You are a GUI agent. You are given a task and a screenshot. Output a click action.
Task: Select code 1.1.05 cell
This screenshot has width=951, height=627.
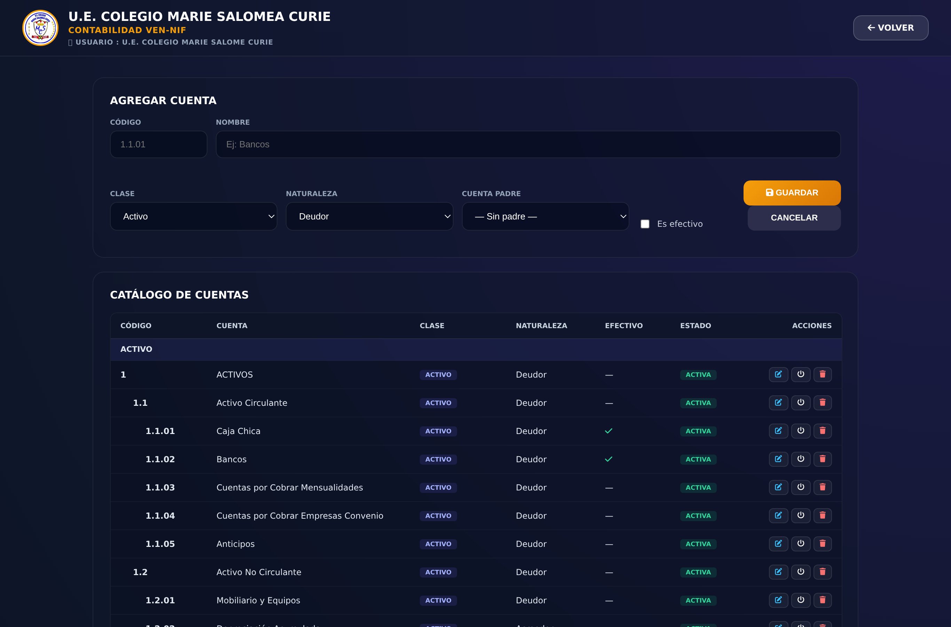(160, 544)
